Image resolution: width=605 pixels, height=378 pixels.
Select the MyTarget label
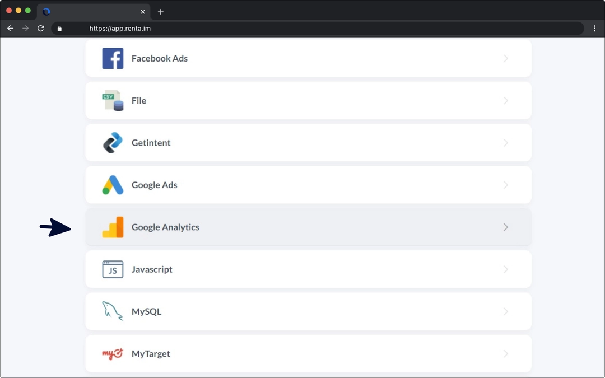[x=151, y=354]
